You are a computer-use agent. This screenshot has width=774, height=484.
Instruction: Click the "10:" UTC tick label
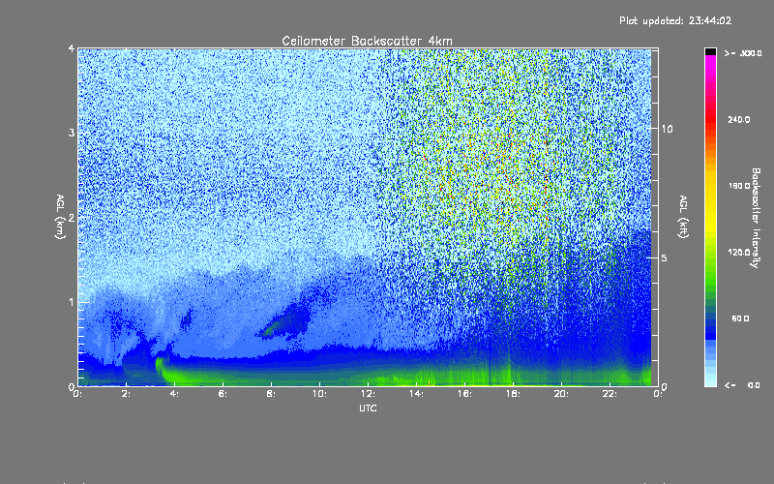[319, 394]
